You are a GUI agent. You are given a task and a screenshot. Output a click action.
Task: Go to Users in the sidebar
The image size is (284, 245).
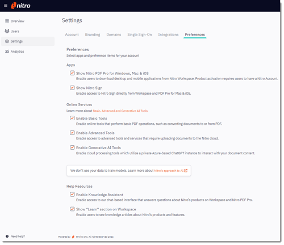(x=12, y=31)
